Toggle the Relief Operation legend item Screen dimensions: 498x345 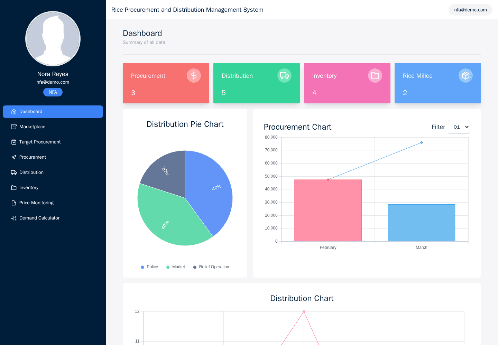coord(211,267)
